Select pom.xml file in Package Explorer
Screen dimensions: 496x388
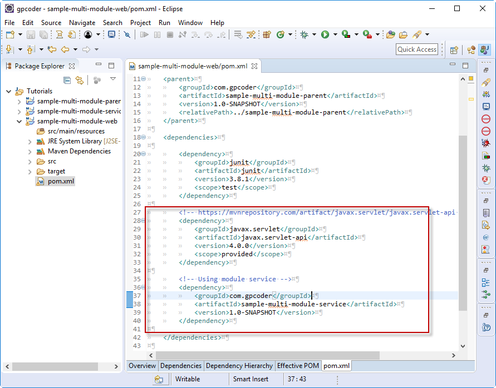(x=61, y=181)
